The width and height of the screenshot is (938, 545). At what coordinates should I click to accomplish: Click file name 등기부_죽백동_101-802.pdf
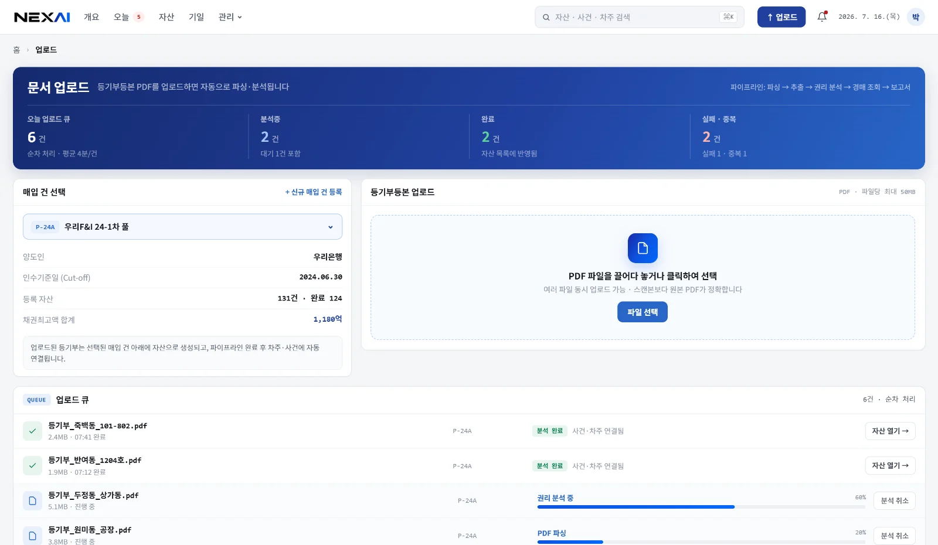click(97, 426)
